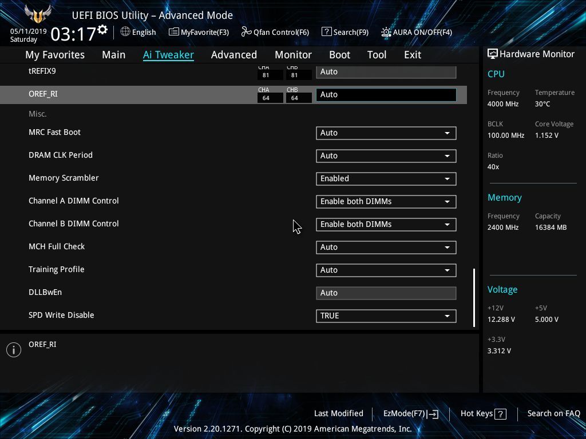The width and height of the screenshot is (586, 439).
Task: Click the tREFIX9 Auto field
Action: pyautogui.click(x=386, y=72)
